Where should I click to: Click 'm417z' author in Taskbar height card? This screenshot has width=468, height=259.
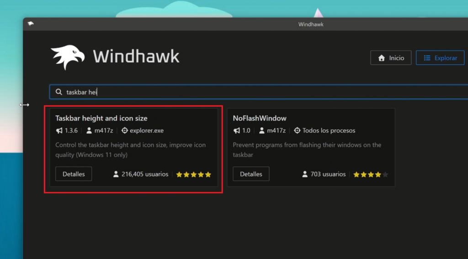click(x=104, y=130)
